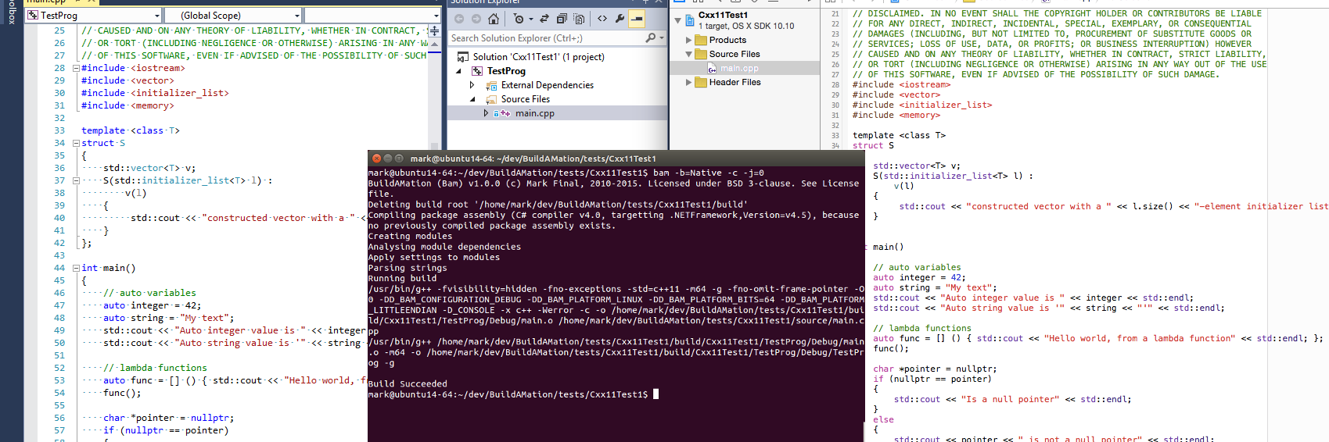Click the View Code angle-brackets icon

602,19
